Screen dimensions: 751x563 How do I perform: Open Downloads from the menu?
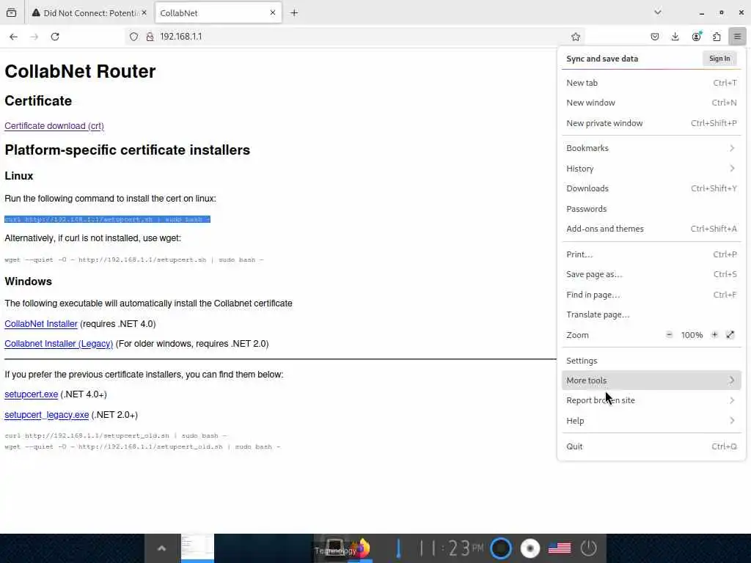[651, 188]
